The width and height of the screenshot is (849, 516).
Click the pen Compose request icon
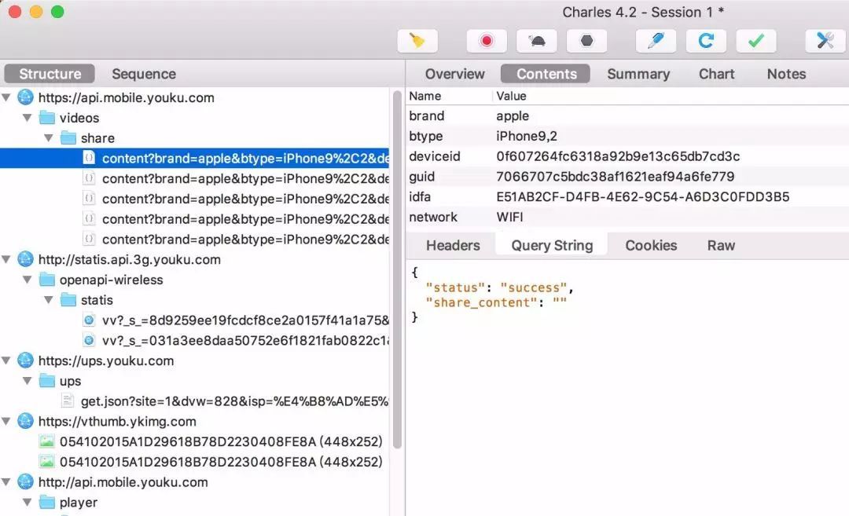point(656,41)
